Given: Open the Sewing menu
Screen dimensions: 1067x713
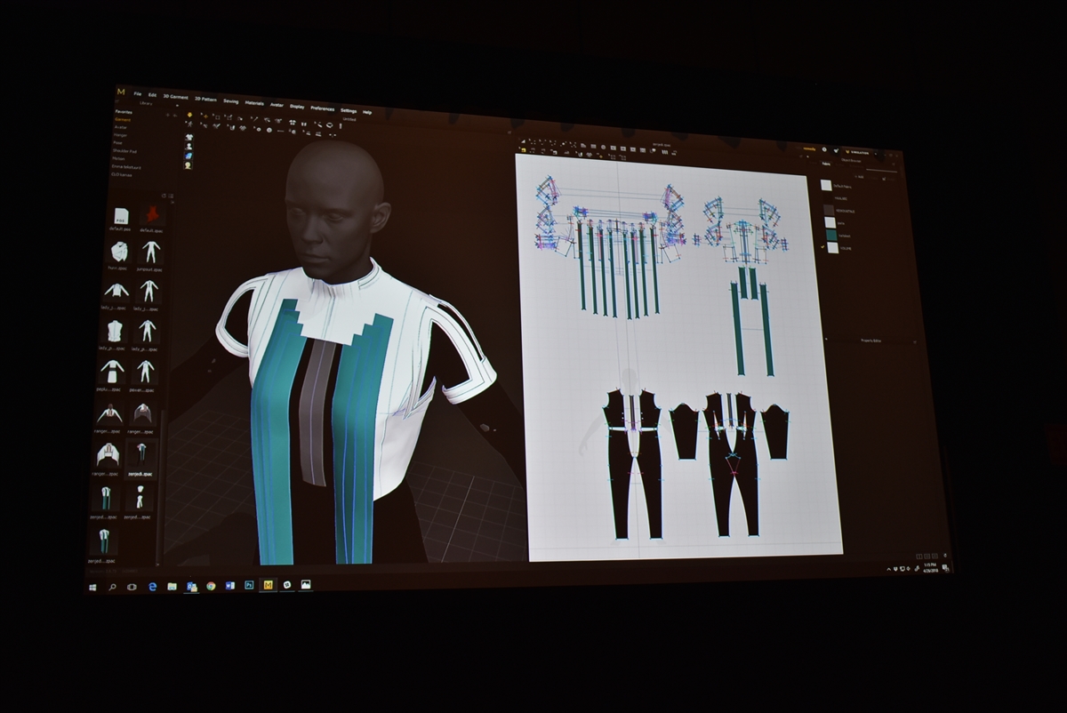Looking at the screenshot, I should 230,101.
